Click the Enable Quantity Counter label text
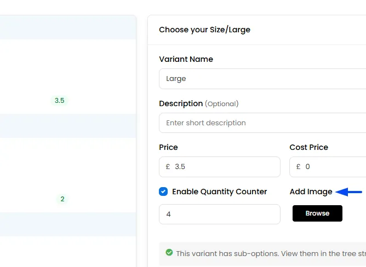 (x=219, y=191)
